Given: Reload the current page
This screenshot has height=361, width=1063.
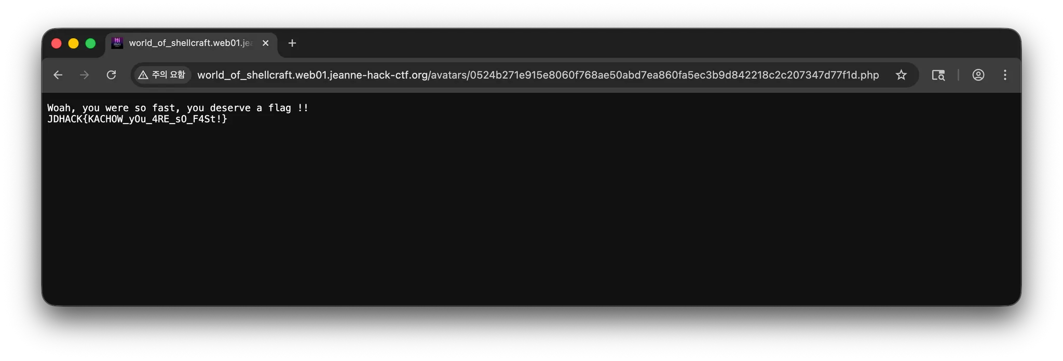Looking at the screenshot, I should [111, 75].
